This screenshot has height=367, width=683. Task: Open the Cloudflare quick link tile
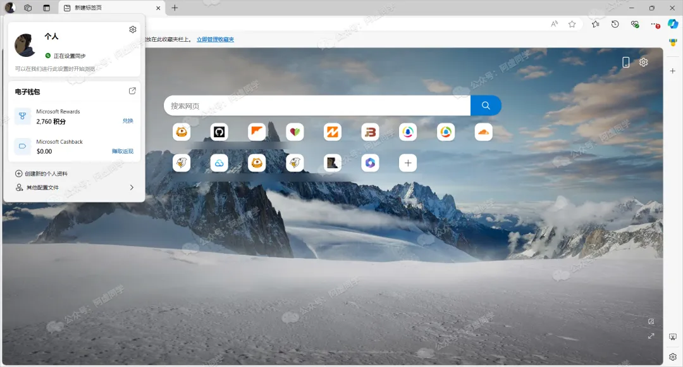pyautogui.click(x=484, y=132)
